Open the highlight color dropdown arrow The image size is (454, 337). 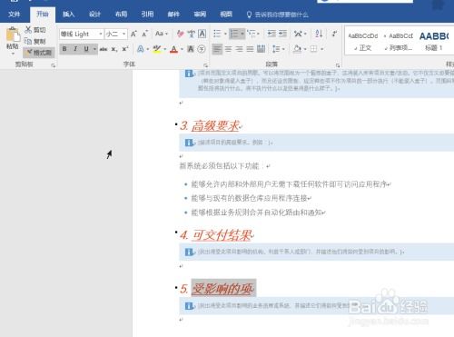165,49
